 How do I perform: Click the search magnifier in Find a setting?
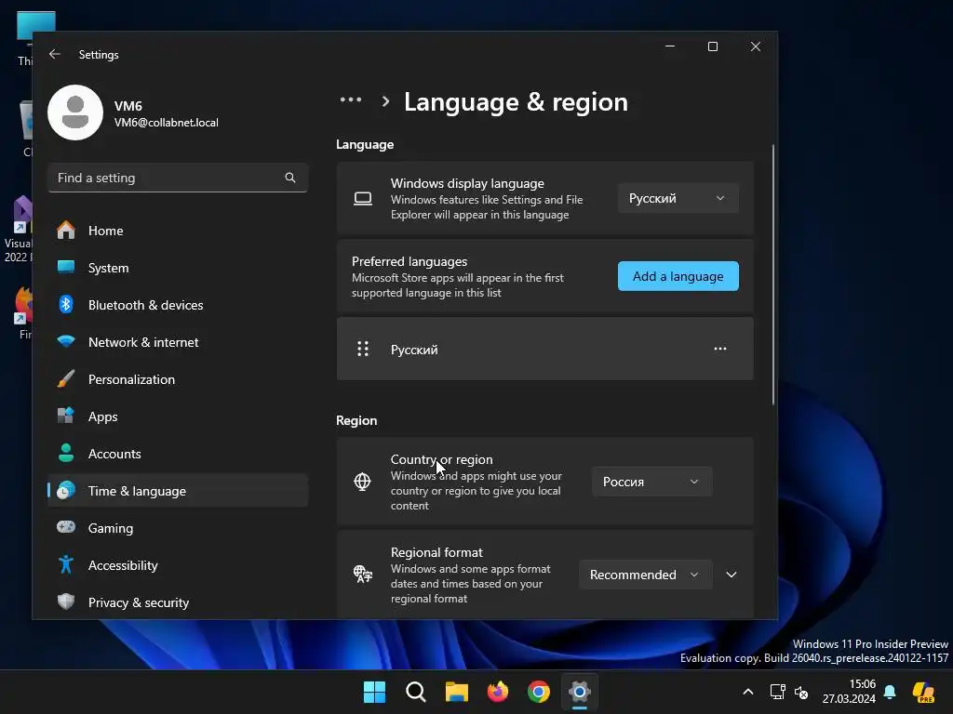(290, 178)
